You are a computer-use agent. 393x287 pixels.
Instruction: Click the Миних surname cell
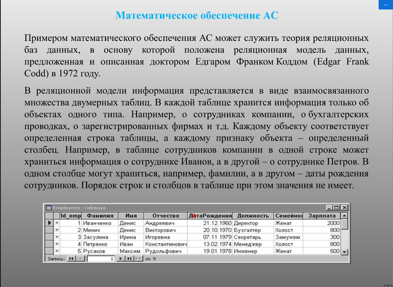tap(100, 230)
